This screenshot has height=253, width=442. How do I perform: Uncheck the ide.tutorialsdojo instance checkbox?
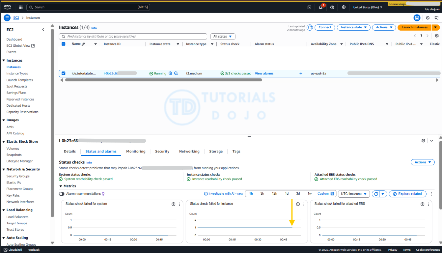click(x=64, y=73)
